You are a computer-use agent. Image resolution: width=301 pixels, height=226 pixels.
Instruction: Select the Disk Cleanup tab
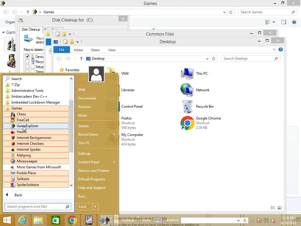tap(31, 29)
